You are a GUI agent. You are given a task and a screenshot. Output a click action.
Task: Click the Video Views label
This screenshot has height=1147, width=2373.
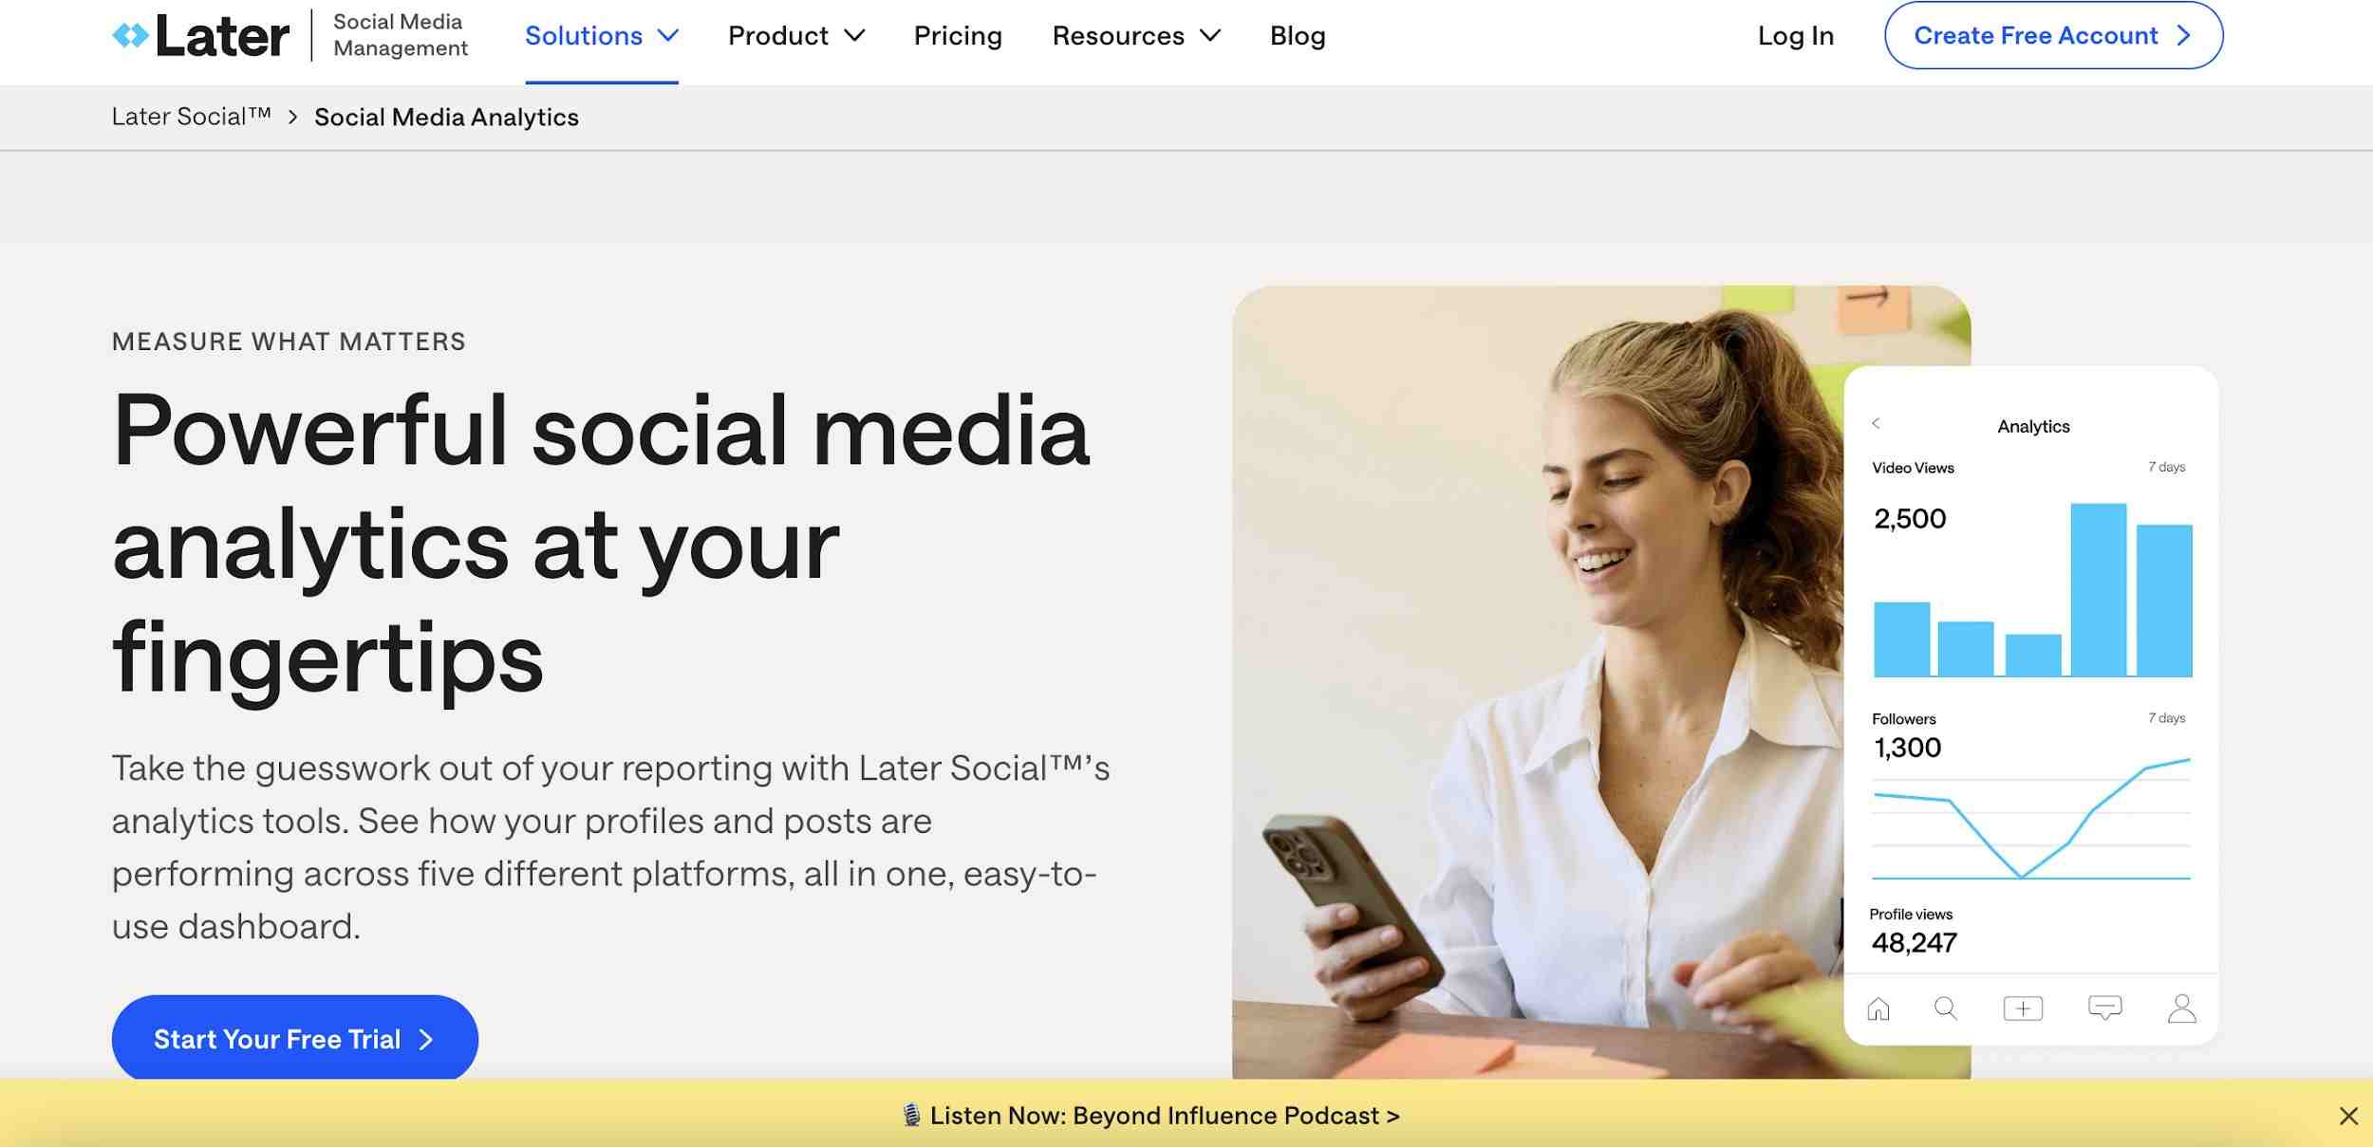tap(1913, 468)
